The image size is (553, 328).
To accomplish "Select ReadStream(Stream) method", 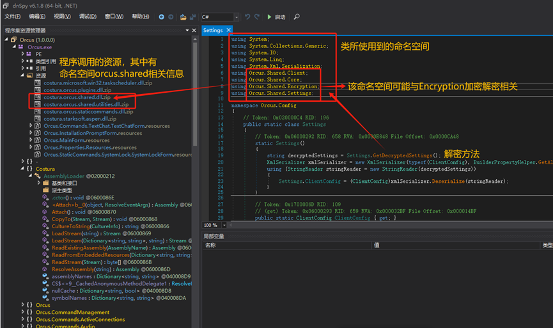I will 102,262.
